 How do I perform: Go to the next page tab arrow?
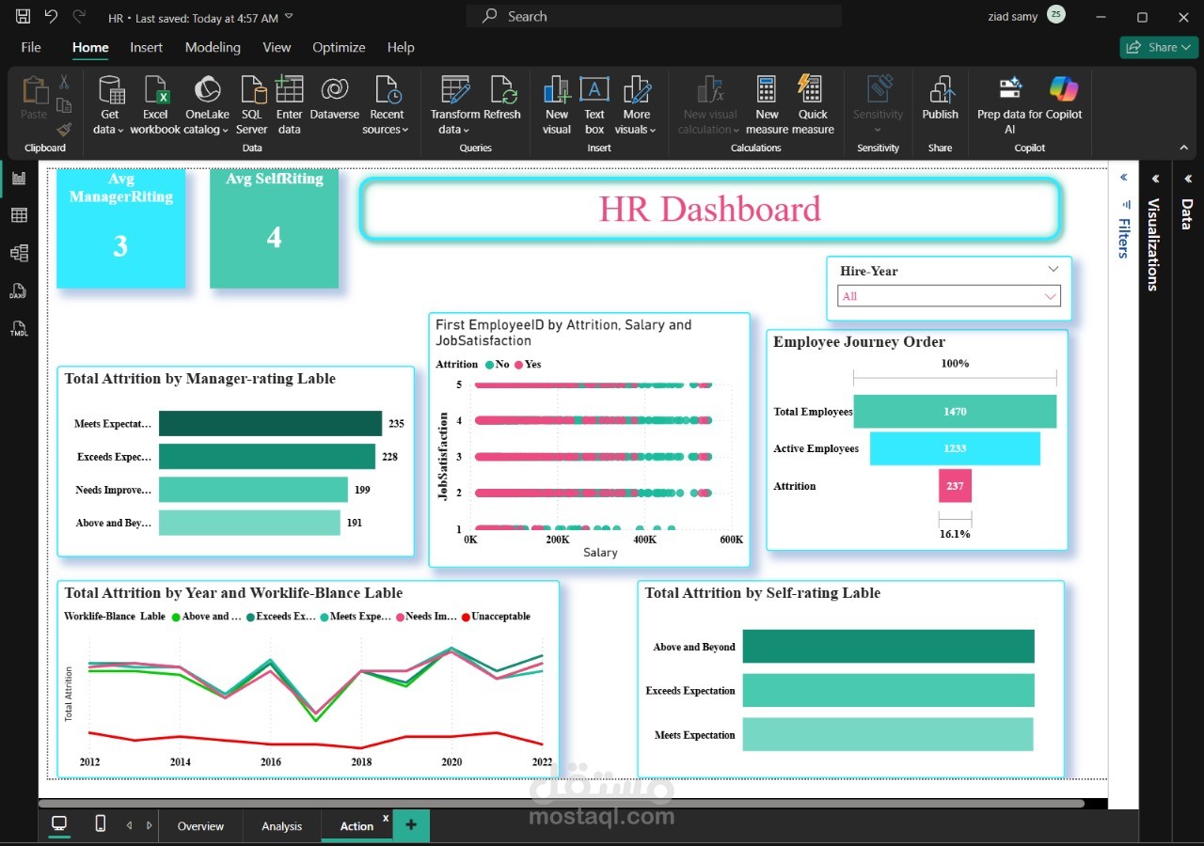[149, 825]
